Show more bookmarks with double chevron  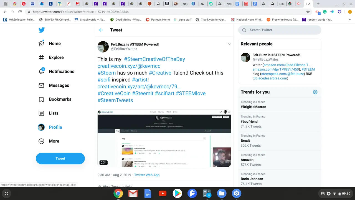pos(350,20)
